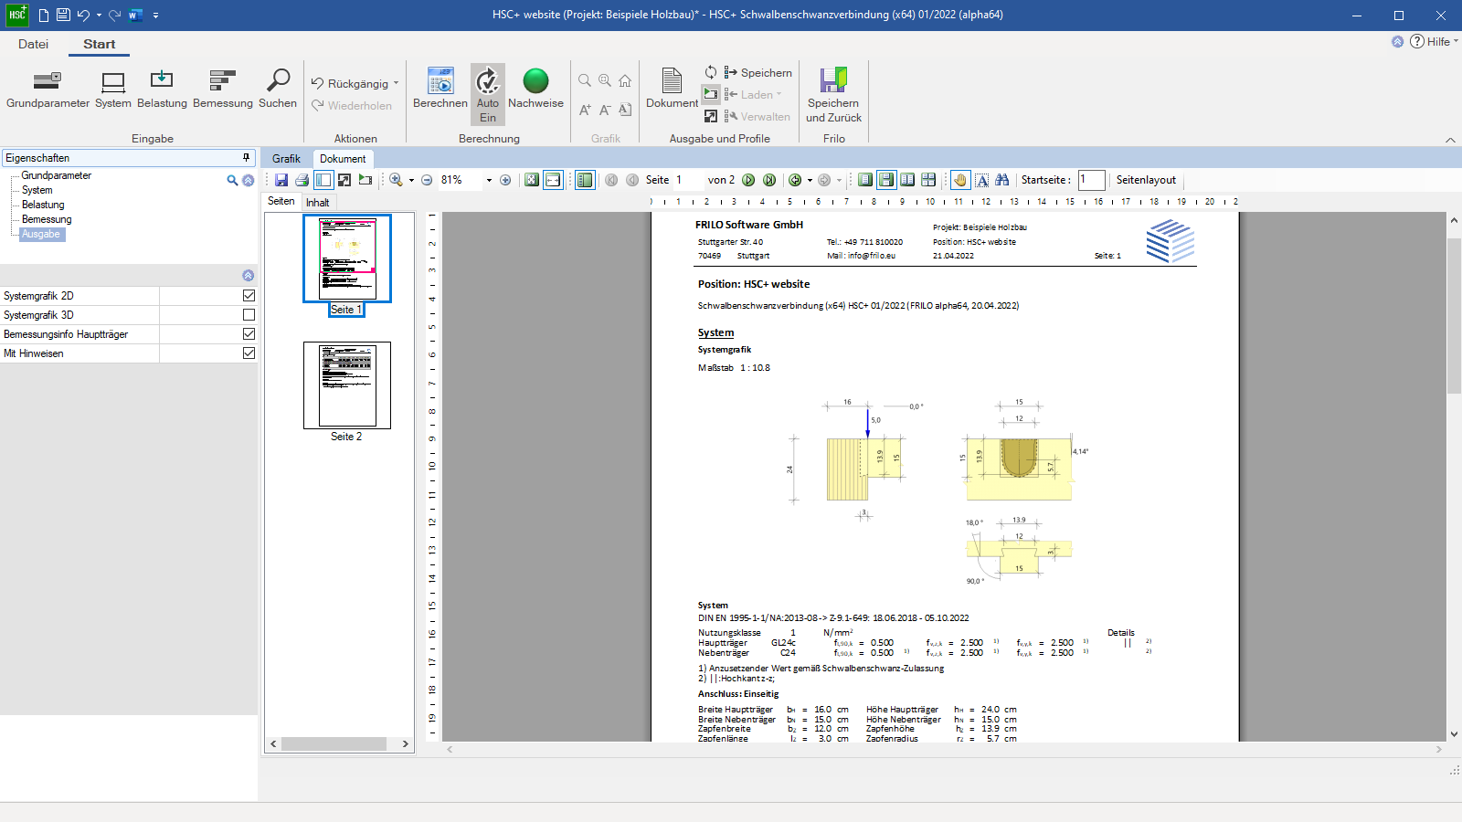
Task: Click Rückgängig undo button
Action: pos(350,83)
